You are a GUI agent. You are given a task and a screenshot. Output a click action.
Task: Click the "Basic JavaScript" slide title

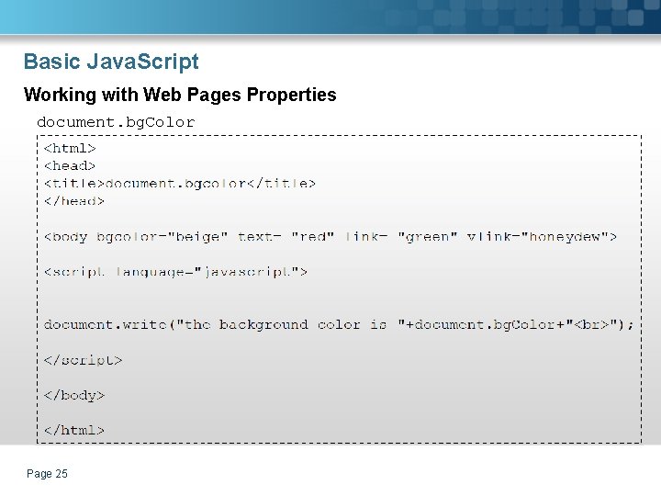point(111,62)
